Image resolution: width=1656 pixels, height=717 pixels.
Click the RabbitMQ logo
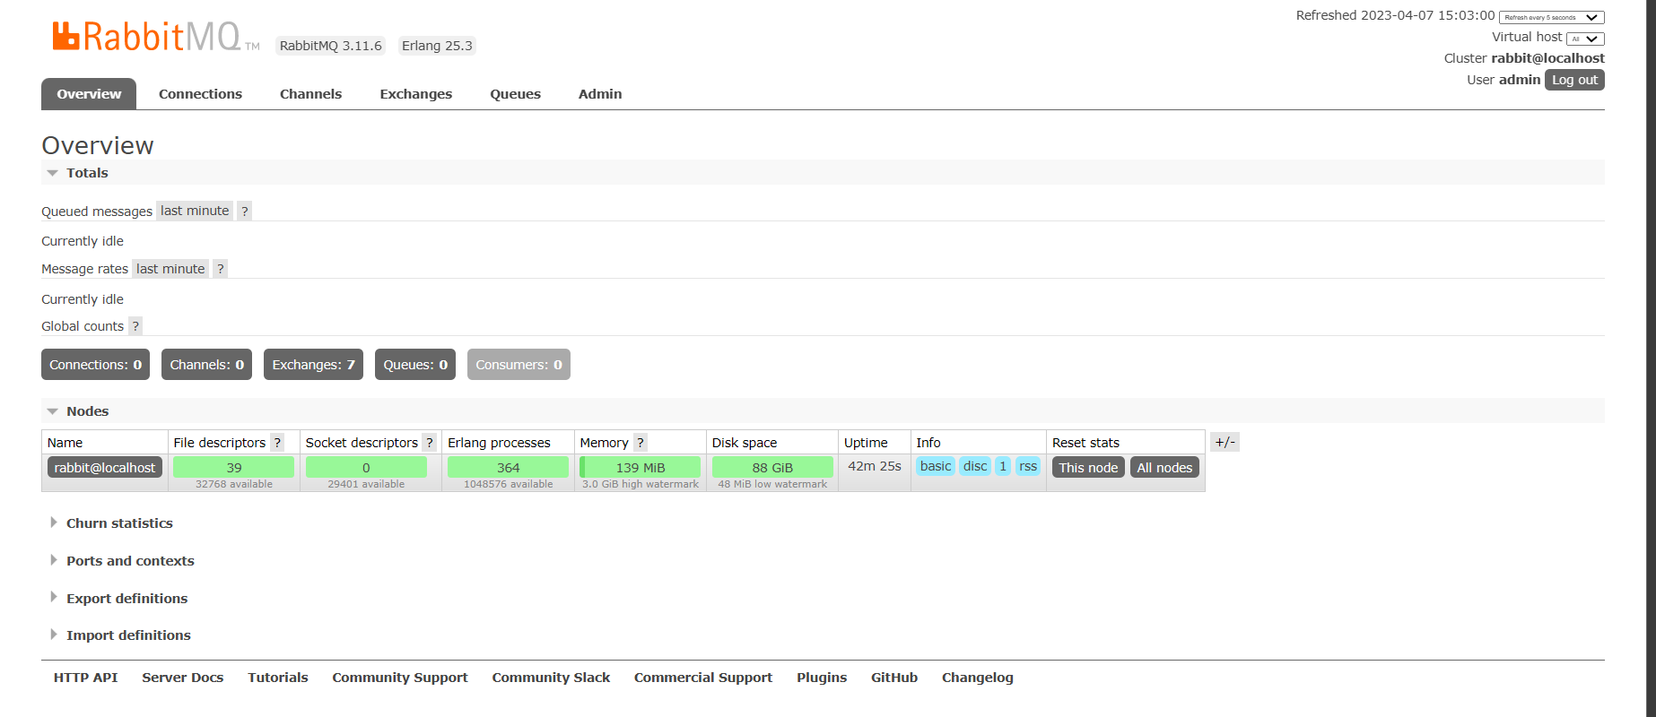coord(155,37)
